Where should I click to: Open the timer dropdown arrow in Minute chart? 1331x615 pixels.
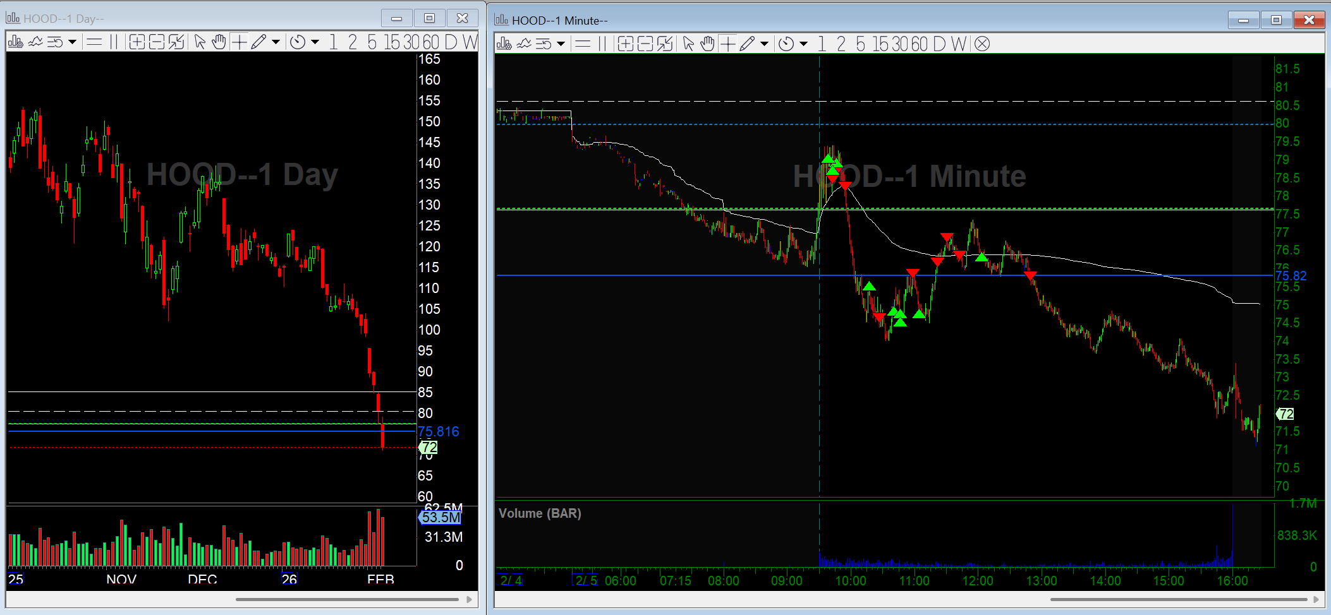[x=803, y=44]
